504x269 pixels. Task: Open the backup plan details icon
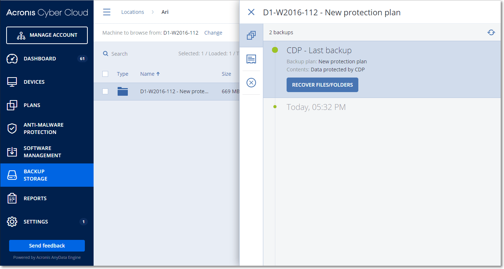tap(251, 59)
